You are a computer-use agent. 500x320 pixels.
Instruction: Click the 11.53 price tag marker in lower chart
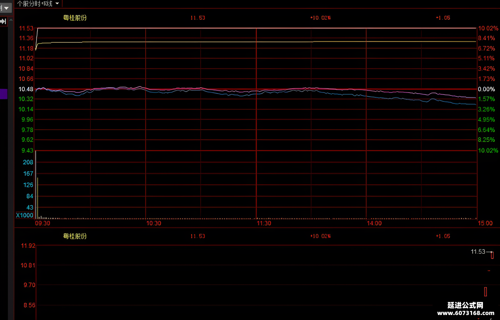[478, 252]
